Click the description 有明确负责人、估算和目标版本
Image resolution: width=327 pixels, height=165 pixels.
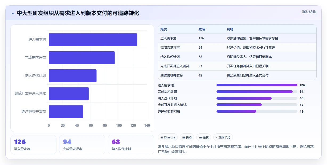point(249,57)
